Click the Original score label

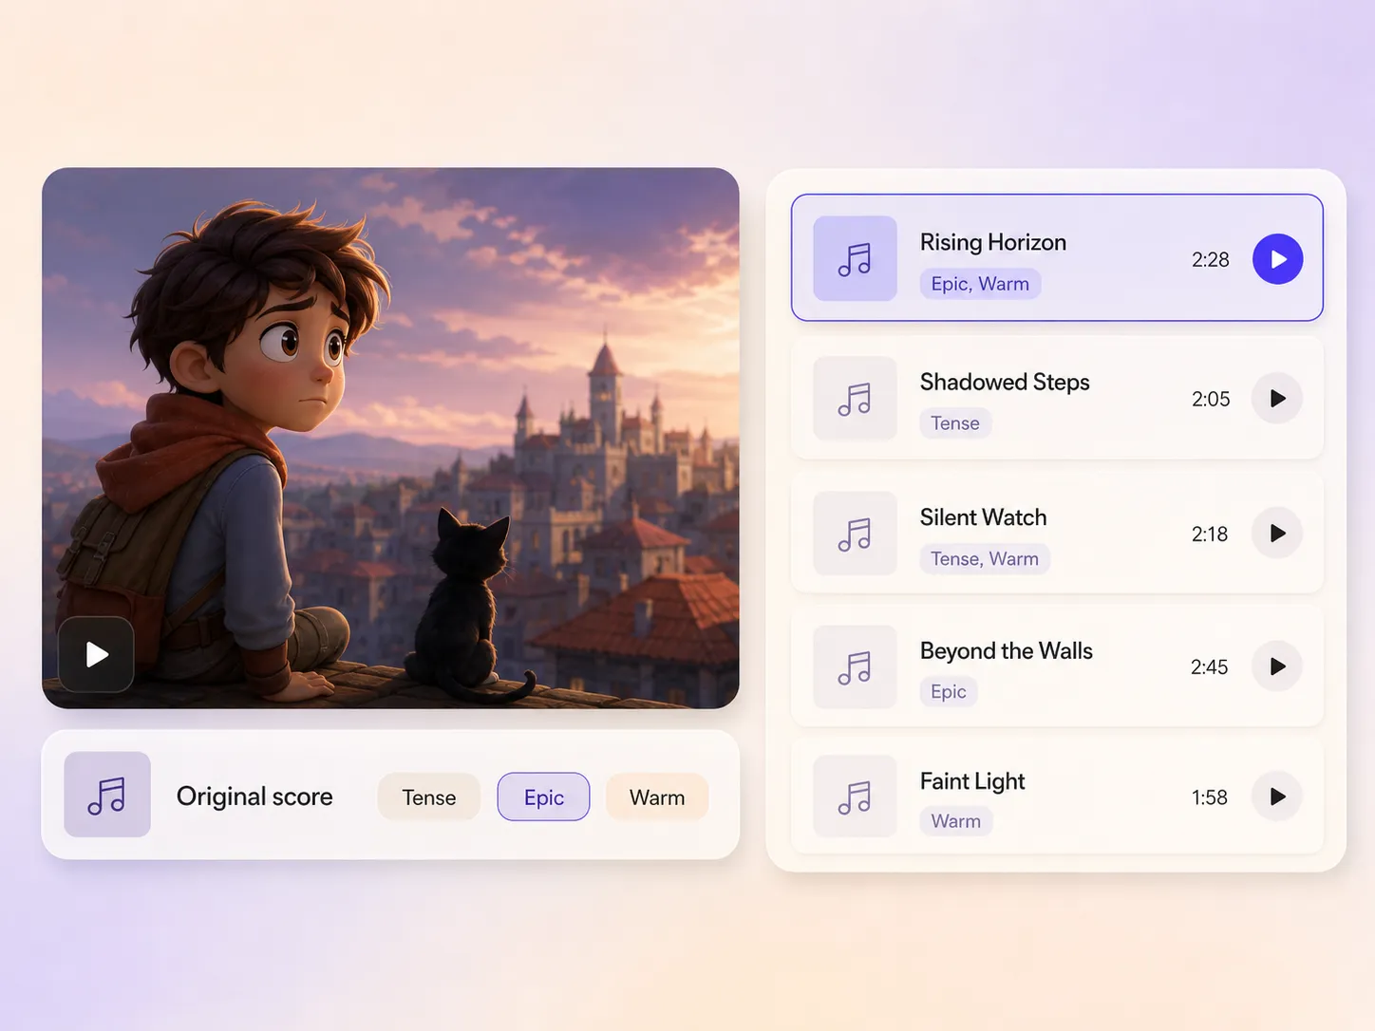tap(254, 797)
